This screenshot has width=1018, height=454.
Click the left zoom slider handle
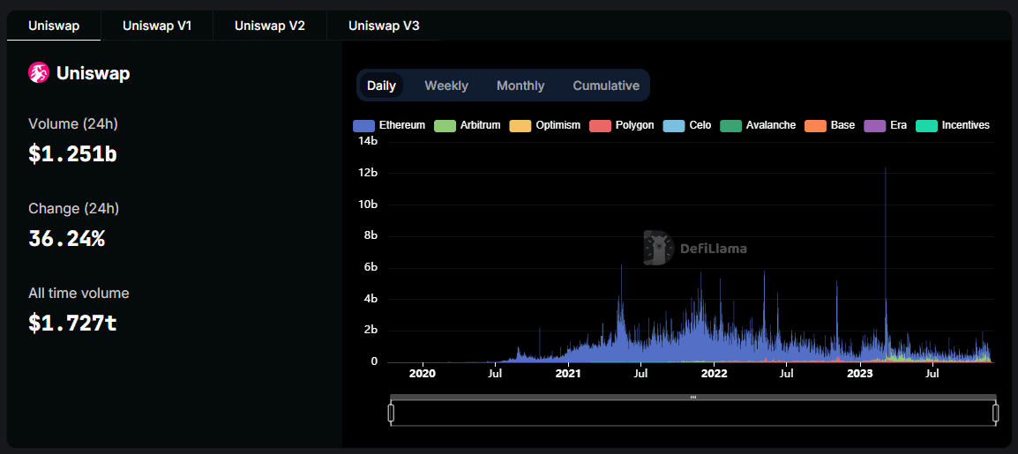(x=391, y=413)
